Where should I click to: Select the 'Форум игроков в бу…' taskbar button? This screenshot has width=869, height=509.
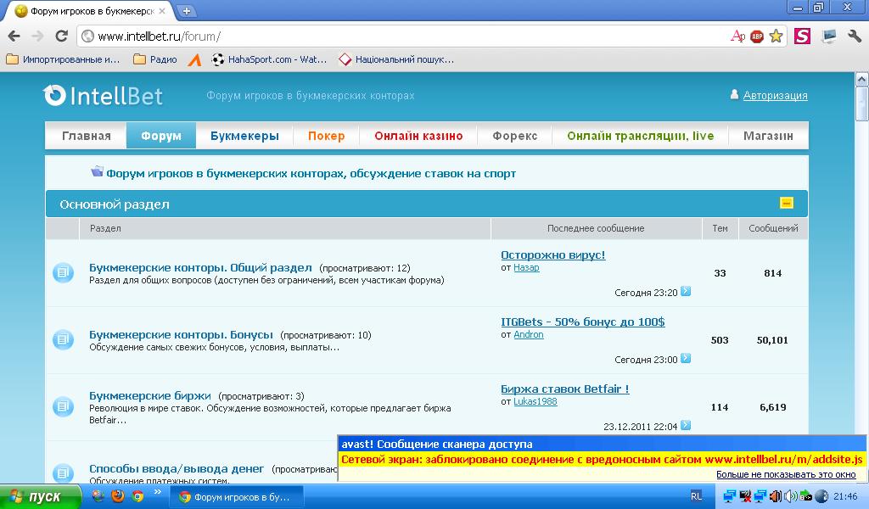tap(236, 497)
